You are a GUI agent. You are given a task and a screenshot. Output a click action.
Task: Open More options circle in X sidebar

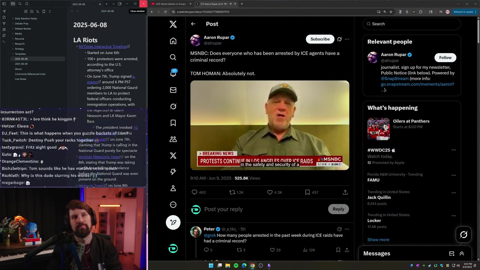pos(173,205)
